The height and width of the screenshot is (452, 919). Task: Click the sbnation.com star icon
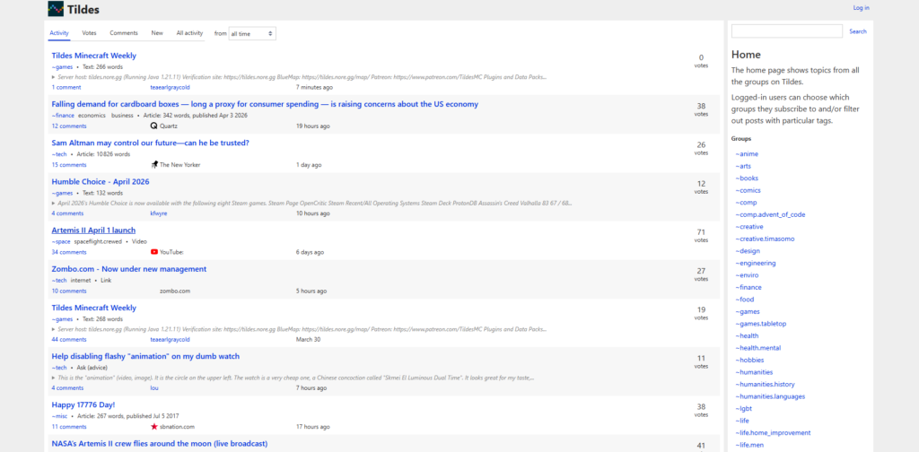[x=154, y=427]
